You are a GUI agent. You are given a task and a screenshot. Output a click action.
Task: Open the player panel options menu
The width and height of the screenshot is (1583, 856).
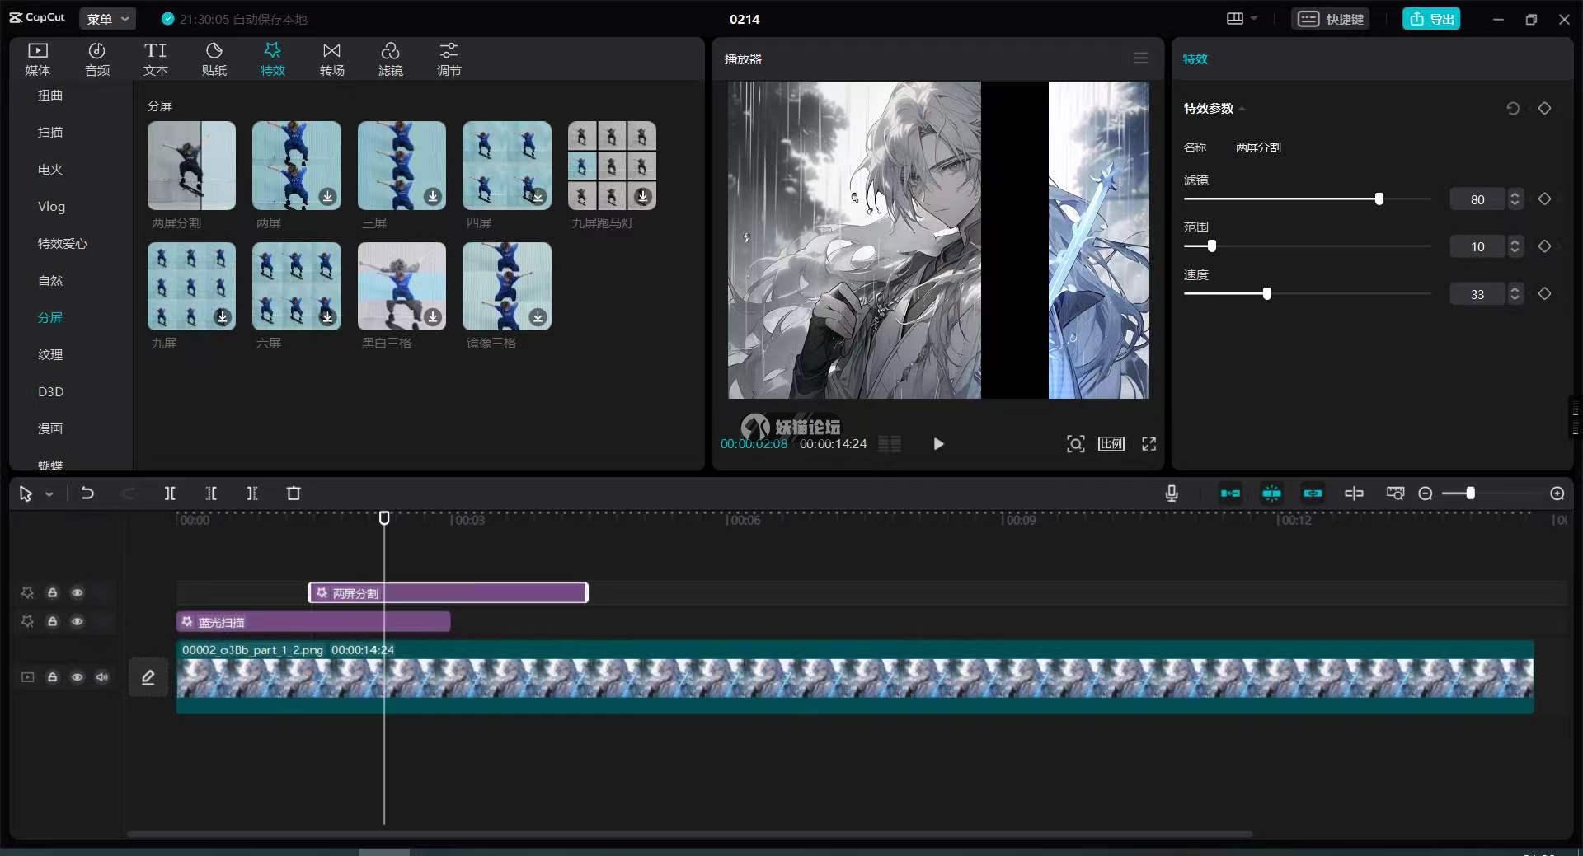[1141, 58]
